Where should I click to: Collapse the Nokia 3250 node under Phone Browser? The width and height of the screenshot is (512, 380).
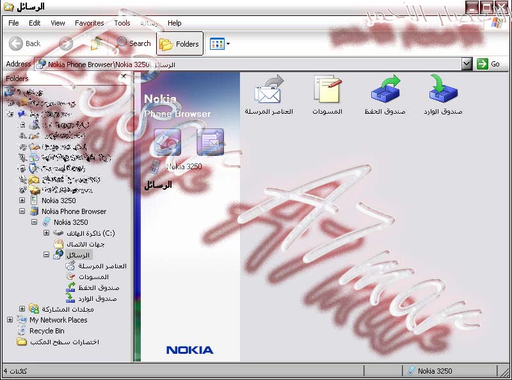34,222
